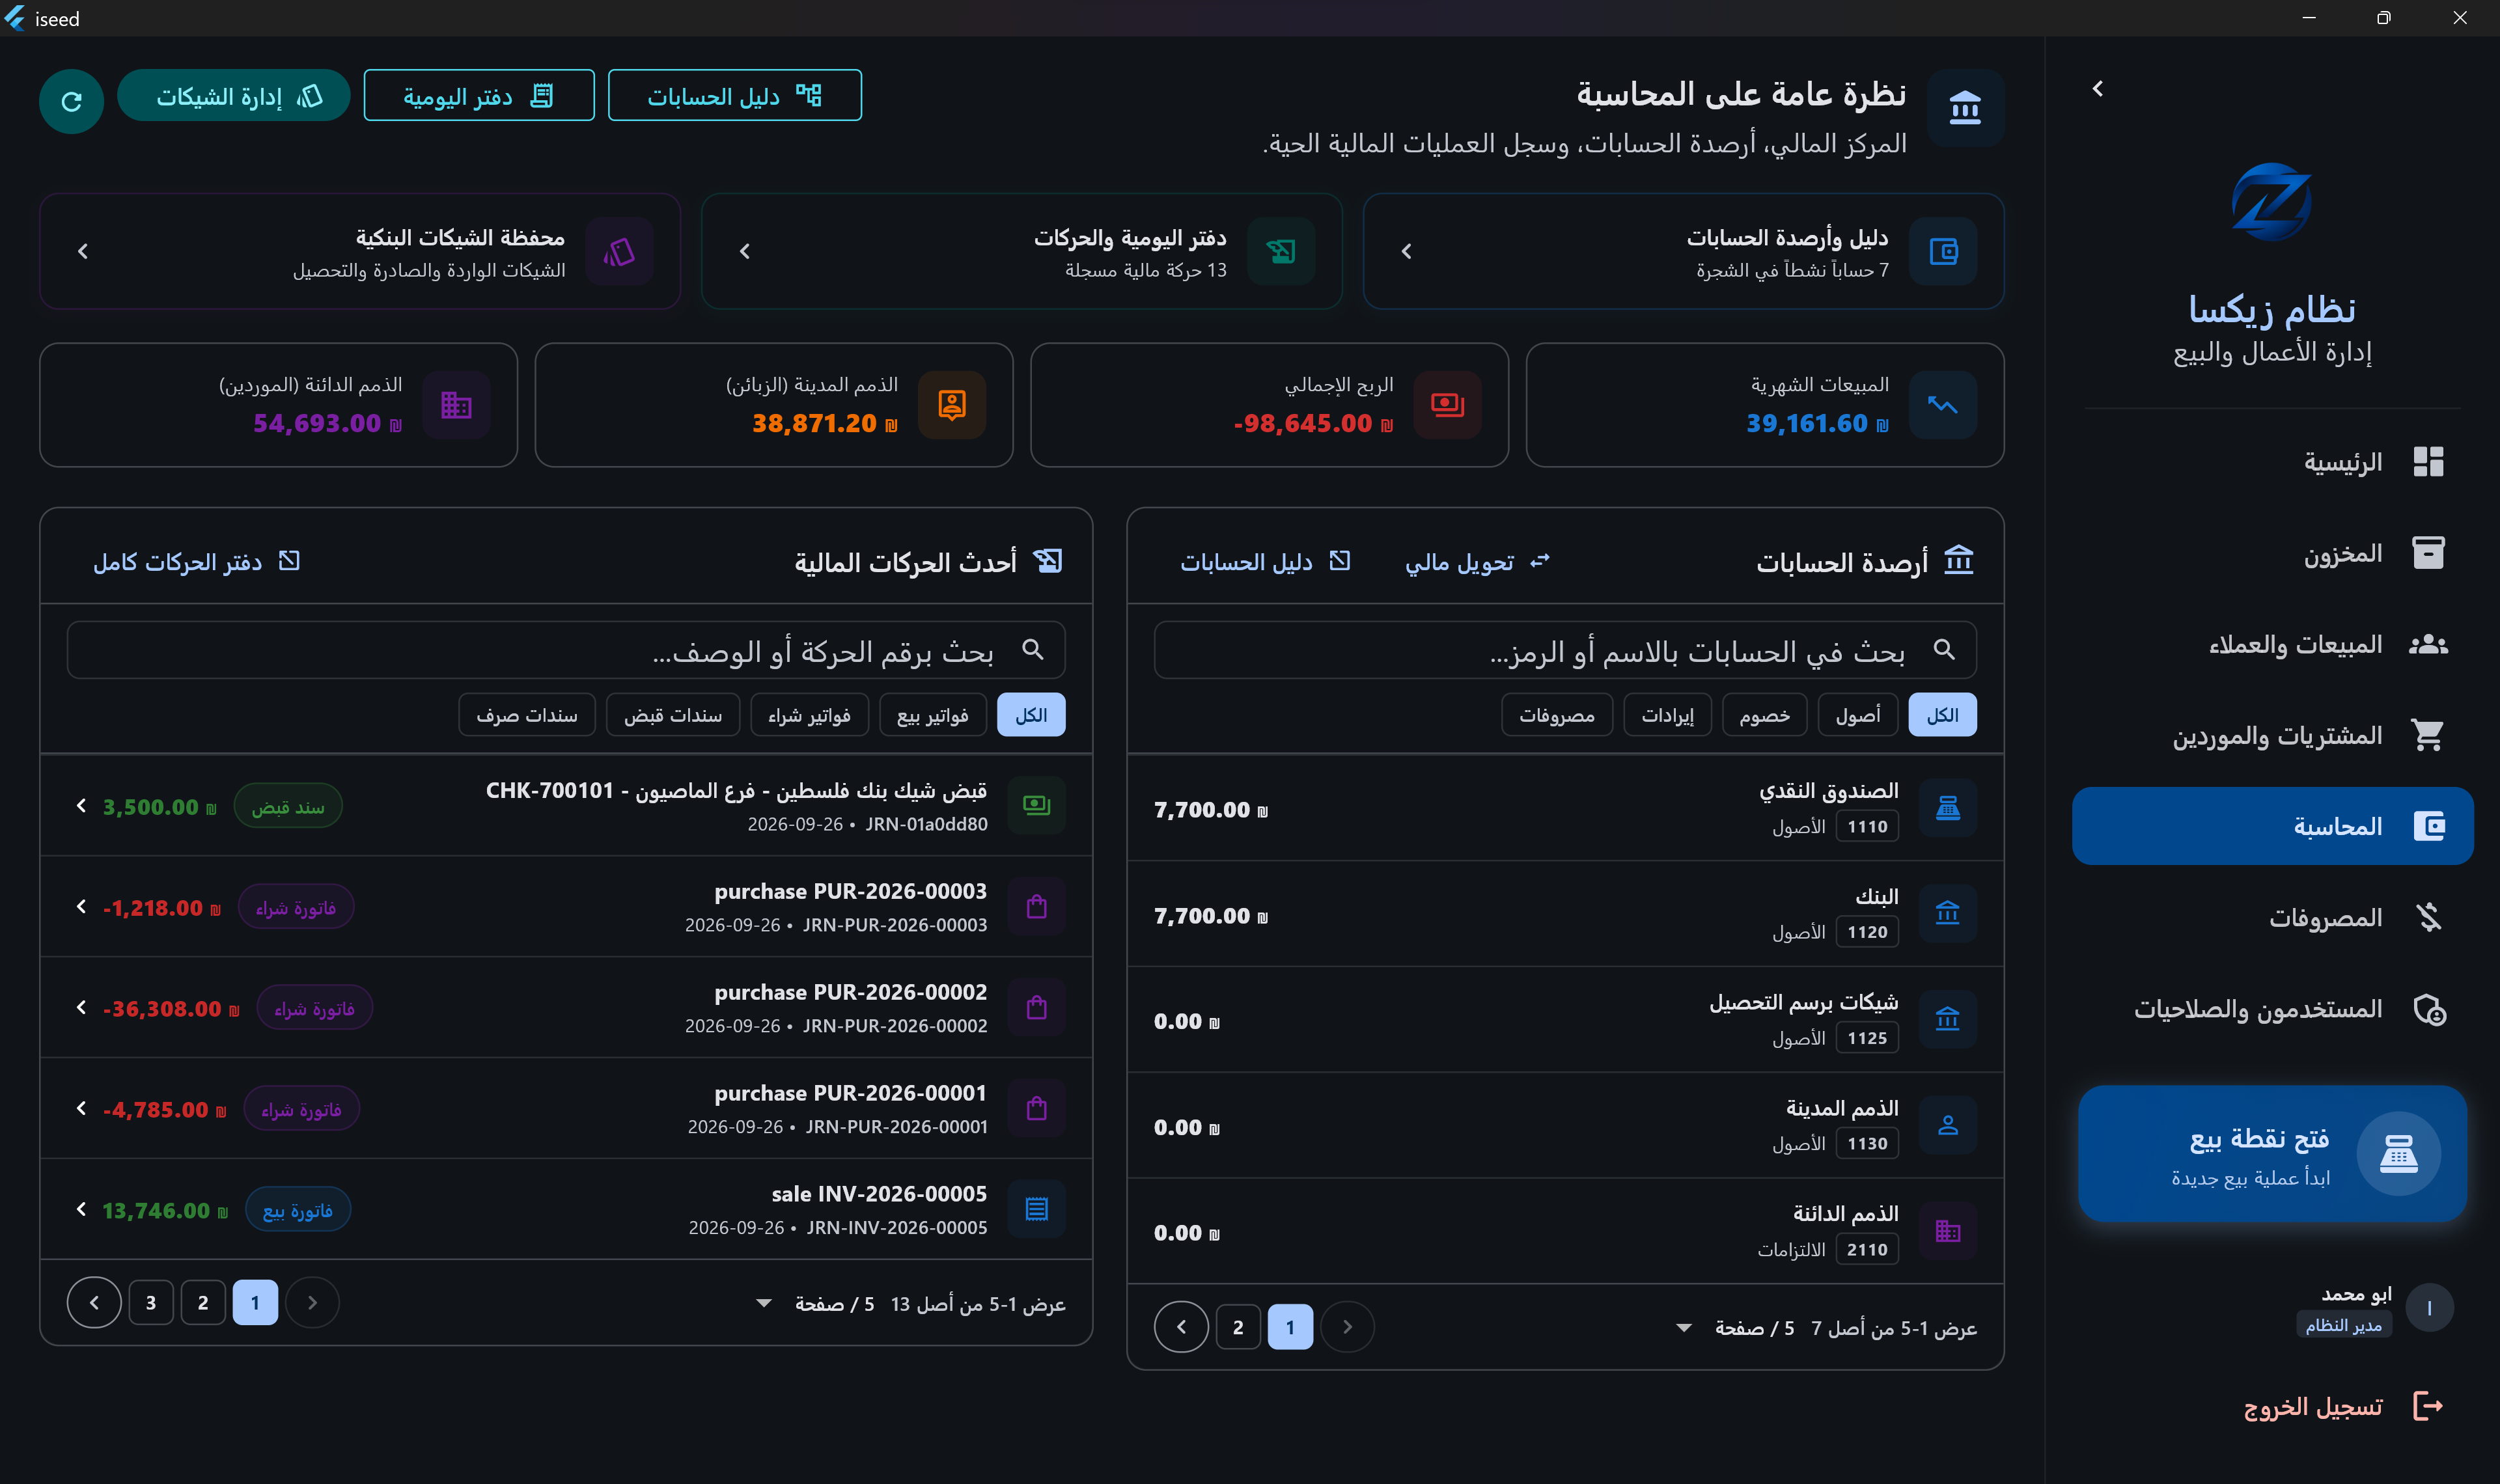Image resolution: width=2500 pixels, height=1484 pixels.
Task: Click the search icon in accounts search box
Action: click(1943, 650)
